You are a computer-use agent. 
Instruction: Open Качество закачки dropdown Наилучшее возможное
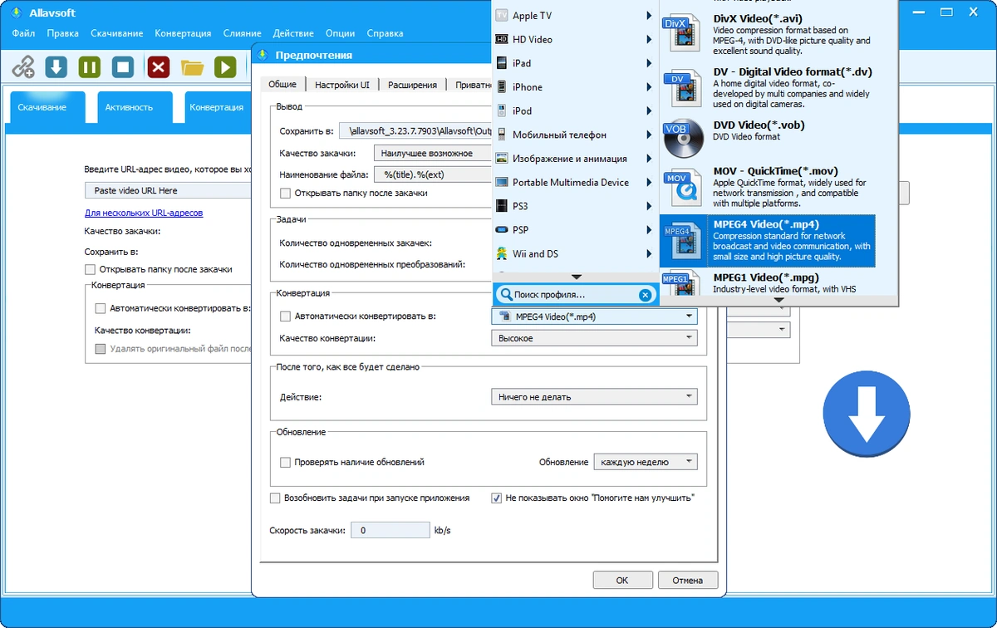[432, 154]
